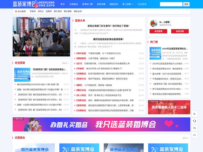
Task: Click the 【床上用品】 category tag
Action: coord(81,95)
